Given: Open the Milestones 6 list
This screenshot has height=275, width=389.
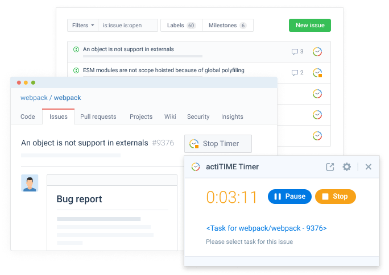Looking at the screenshot, I should (227, 25).
